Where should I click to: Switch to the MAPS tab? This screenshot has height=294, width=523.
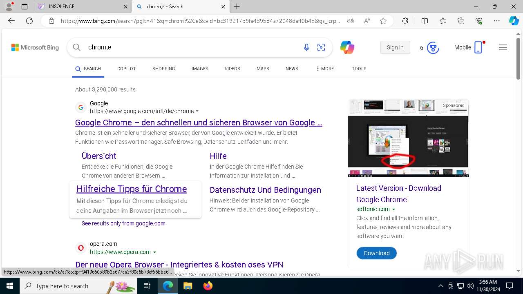[263, 69]
